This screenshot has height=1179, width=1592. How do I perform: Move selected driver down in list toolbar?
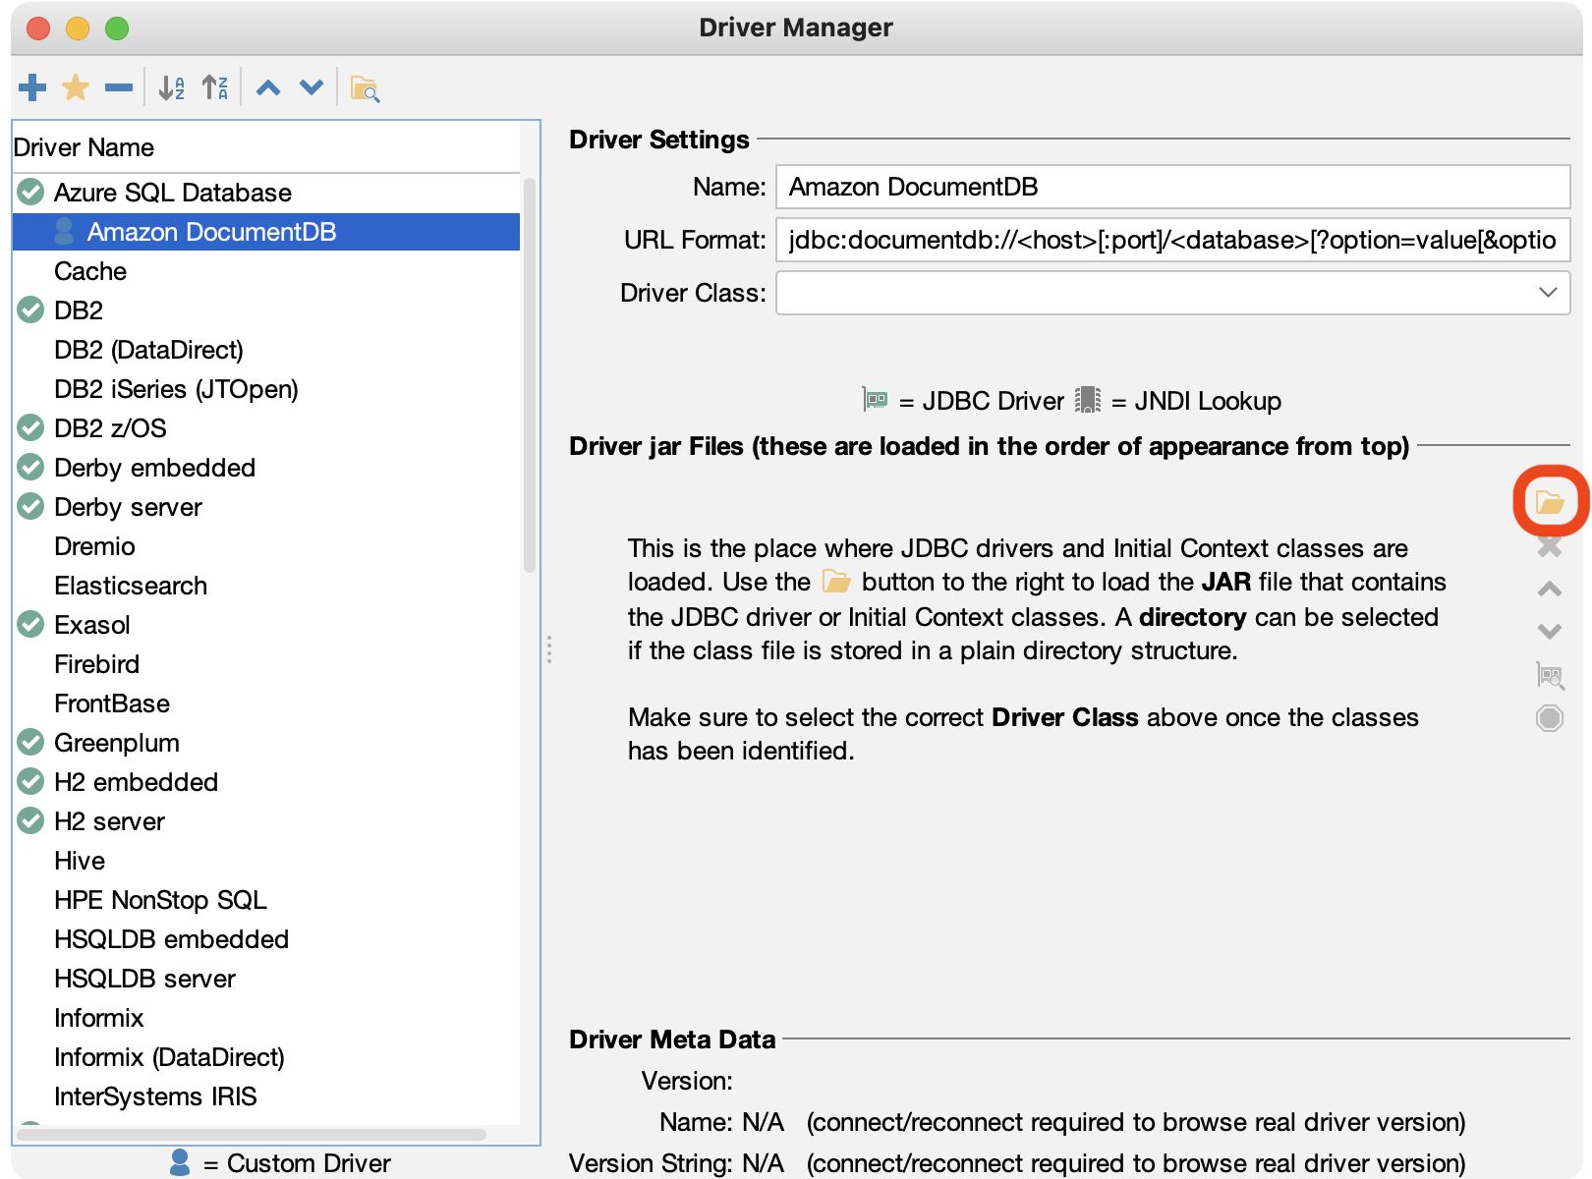(x=312, y=88)
